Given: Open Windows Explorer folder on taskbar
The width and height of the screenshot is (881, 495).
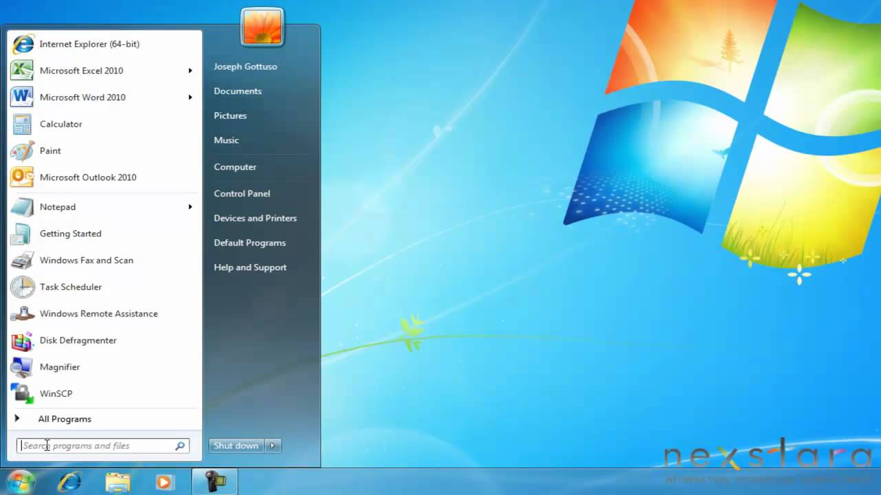Looking at the screenshot, I should point(118,482).
